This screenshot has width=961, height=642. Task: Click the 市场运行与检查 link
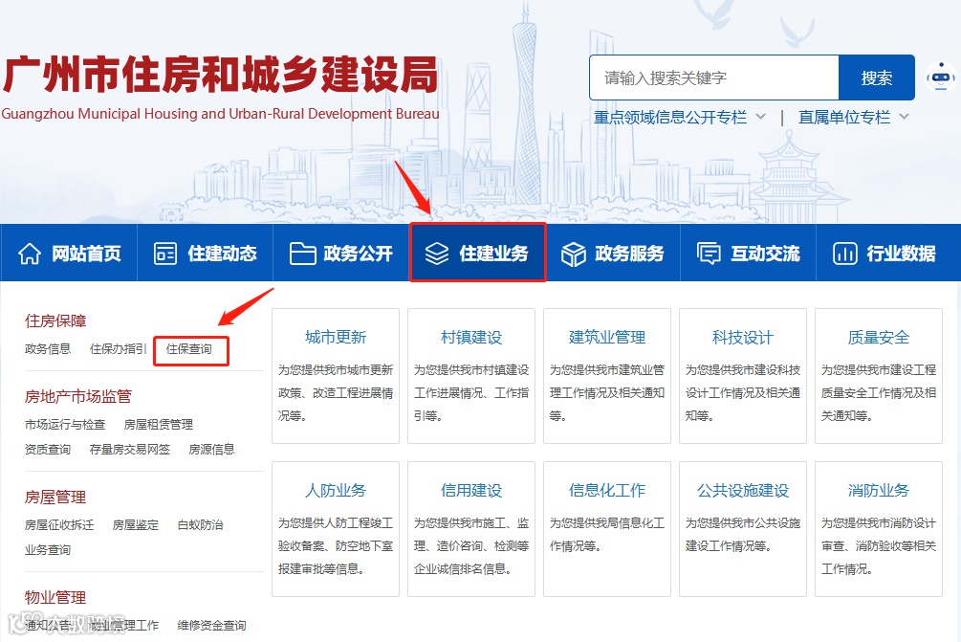click(65, 424)
